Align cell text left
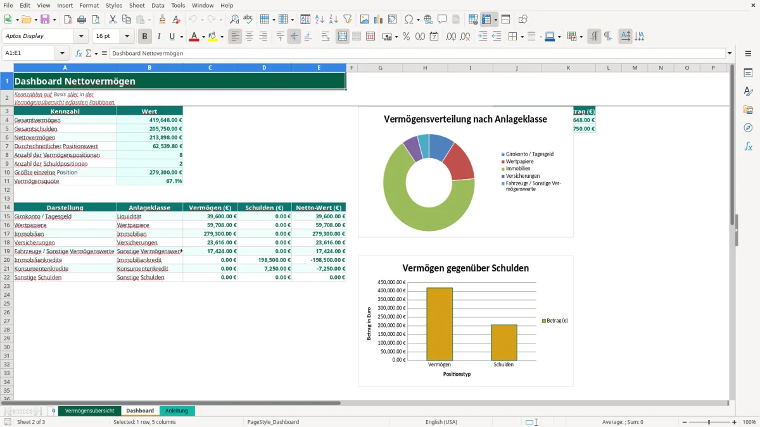Screen dimensions: 760x427 (x=235, y=37)
